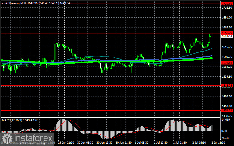Click the instaforex watermark text

tap(33, 138)
